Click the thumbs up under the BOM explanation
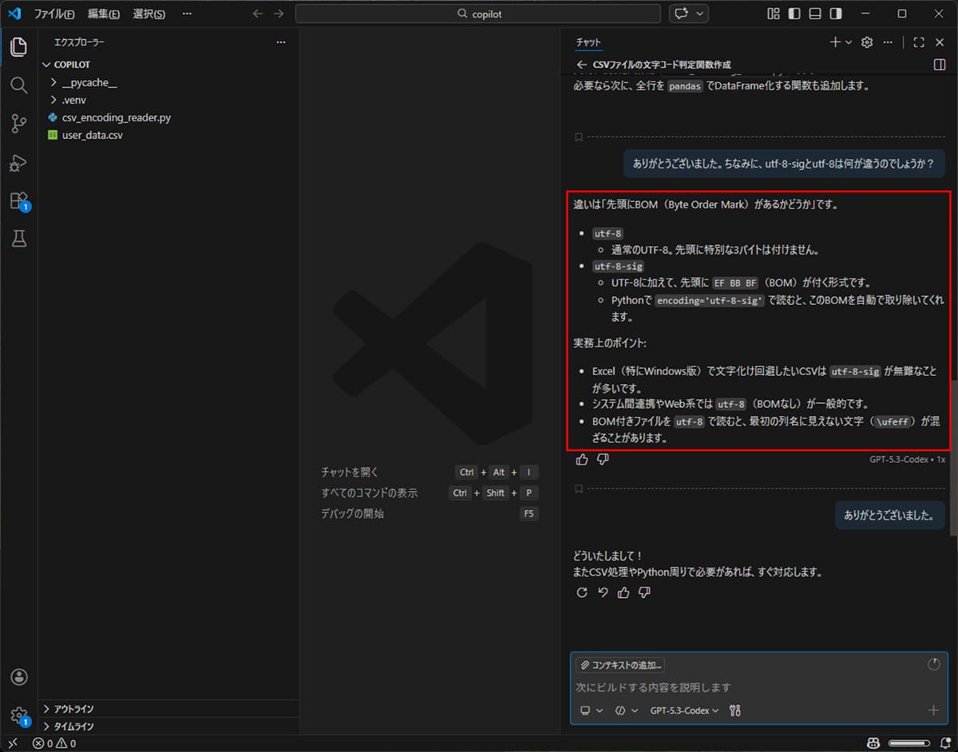The width and height of the screenshot is (958, 752). pyautogui.click(x=582, y=459)
